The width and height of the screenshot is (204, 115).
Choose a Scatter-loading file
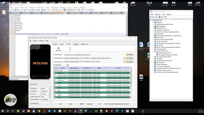pos(130,58)
